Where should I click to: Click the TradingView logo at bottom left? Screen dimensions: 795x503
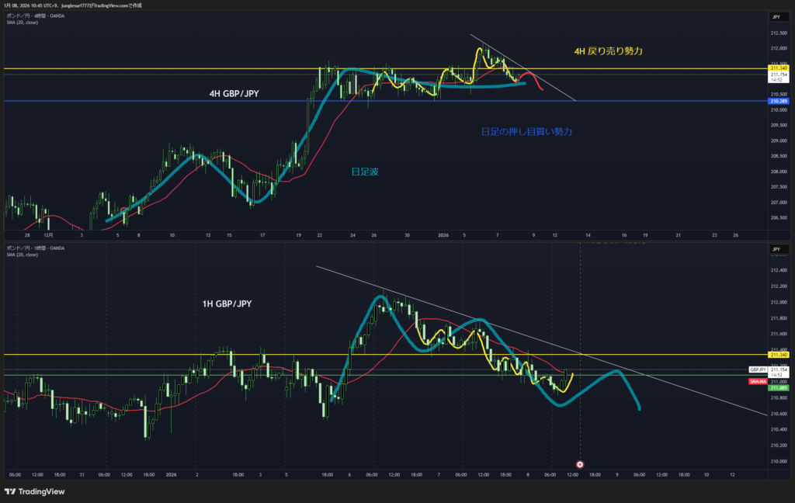point(35,491)
